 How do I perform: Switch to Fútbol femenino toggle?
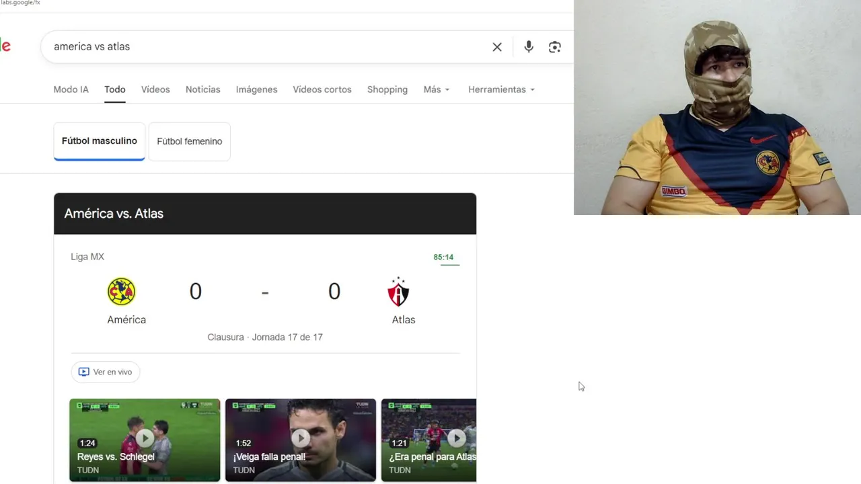point(190,141)
